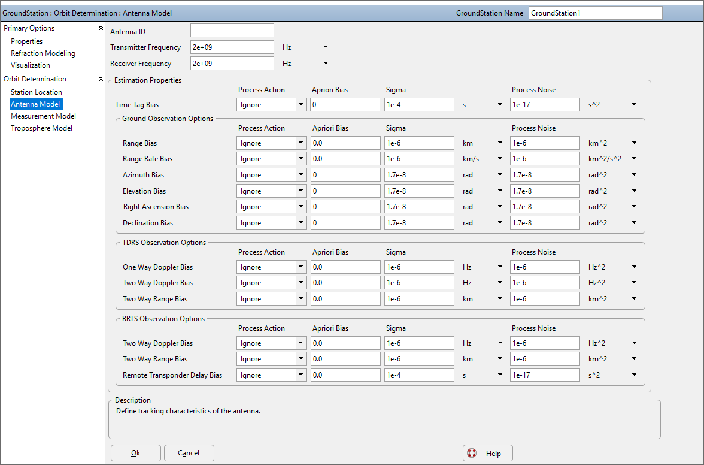
Task: Collapse the Primary Options section
Action: (x=101, y=28)
